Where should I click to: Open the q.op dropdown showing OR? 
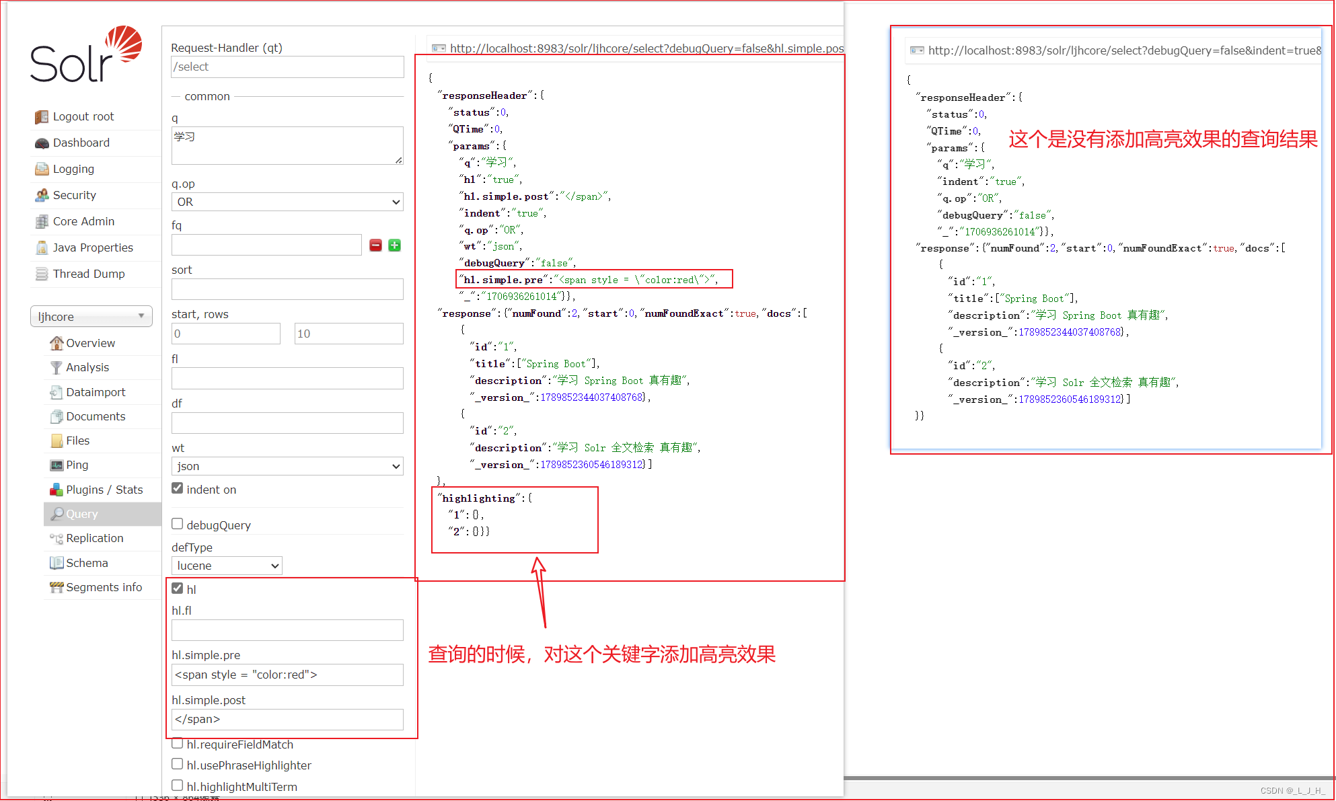[x=287, y=202]
